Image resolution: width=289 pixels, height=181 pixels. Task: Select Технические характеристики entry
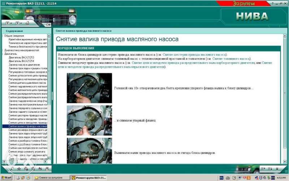pos(28,43)
